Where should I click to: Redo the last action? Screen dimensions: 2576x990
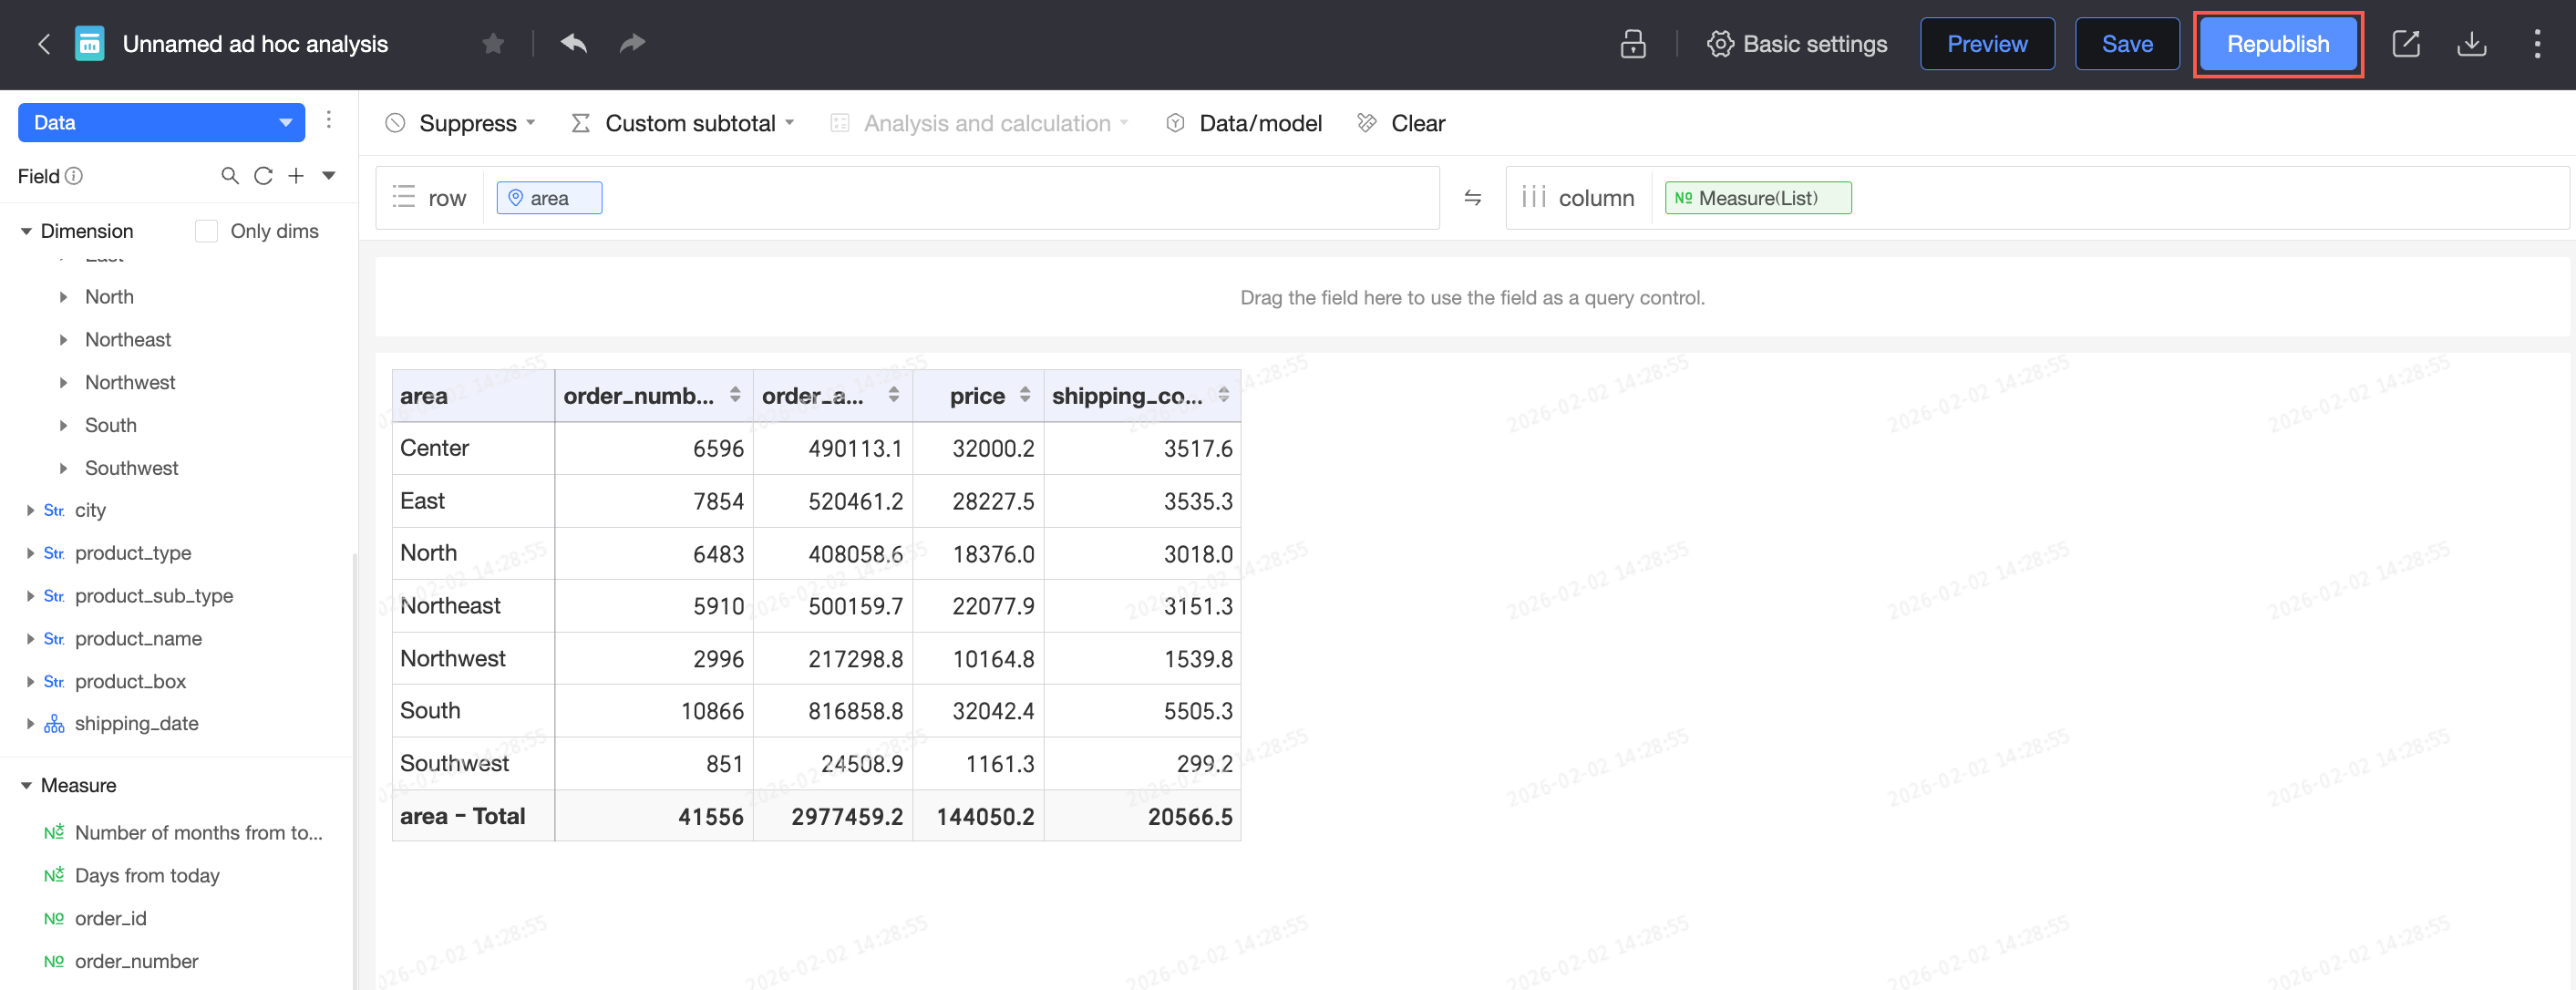click(x=632, y=43)
